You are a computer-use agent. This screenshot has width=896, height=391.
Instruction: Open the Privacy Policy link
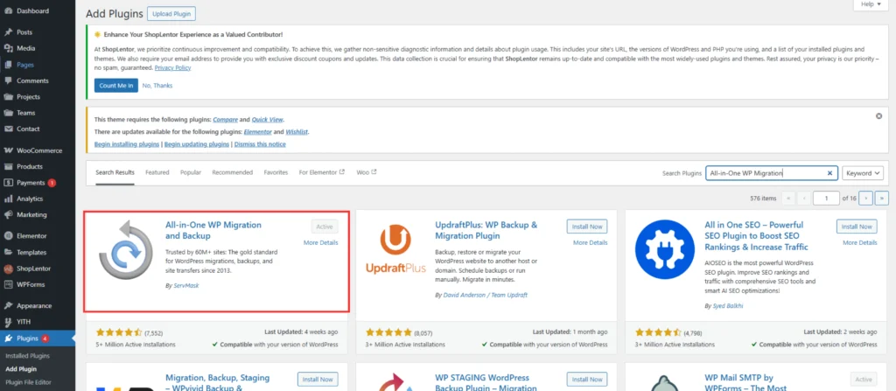(172, 68)
